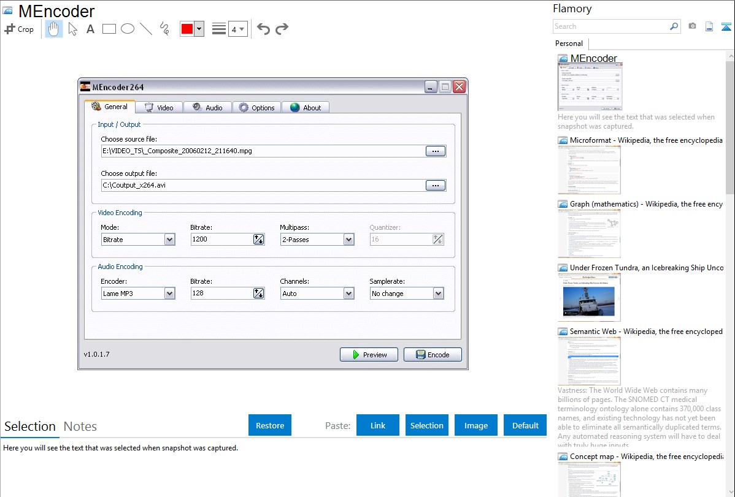Image resolution: width=735 pixels, height=497 pixels.
Task: Open the Video tab
Action: 159,108
